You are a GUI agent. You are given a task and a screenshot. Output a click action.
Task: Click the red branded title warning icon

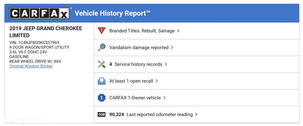tap(102, 31)
